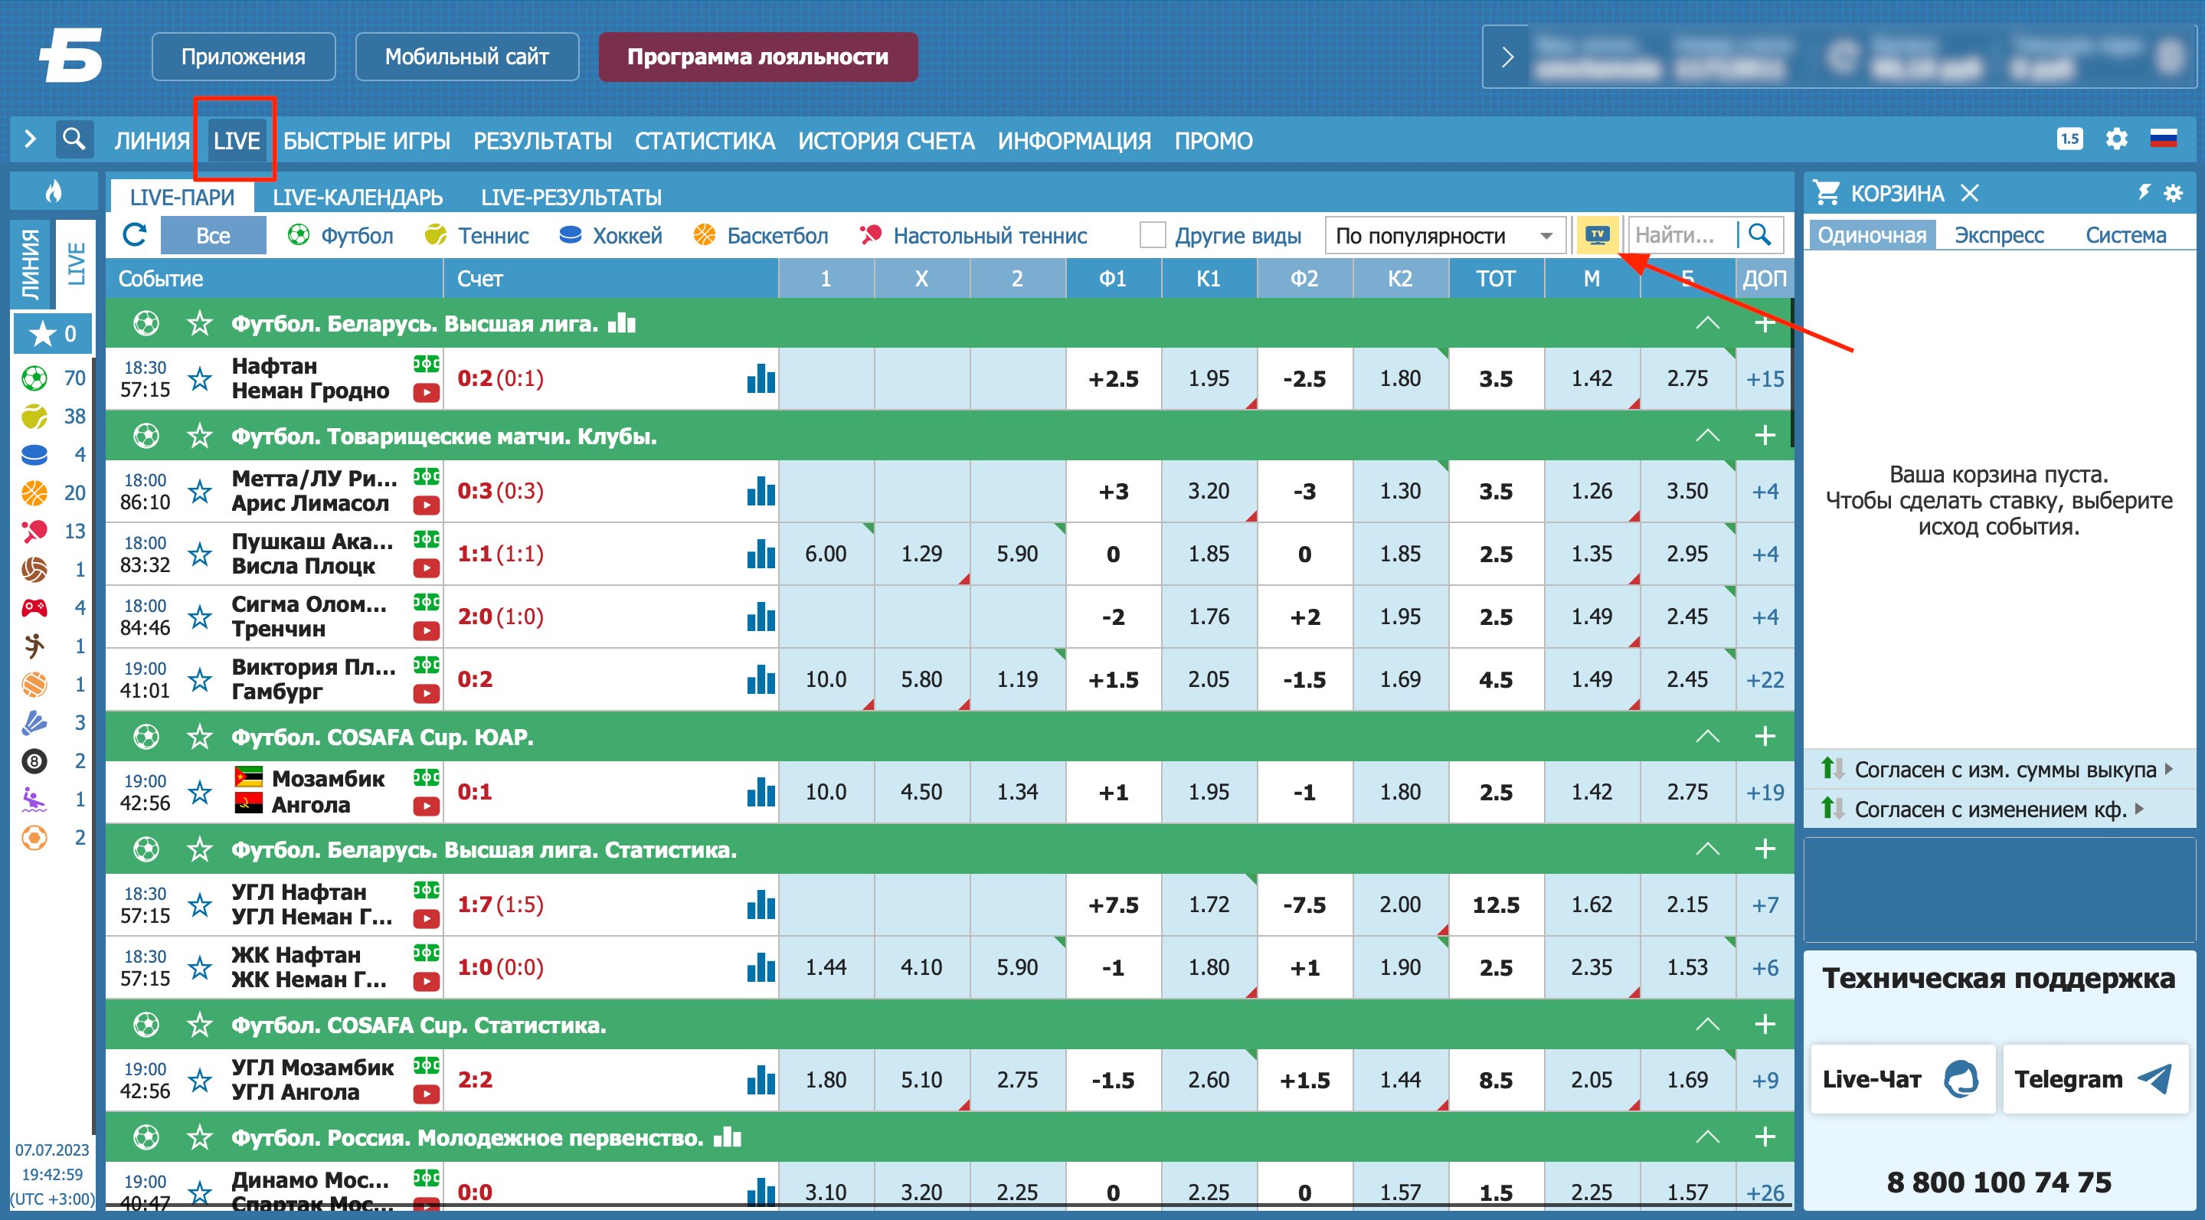Expand the blurred account panel arrow

tap(1507, 57)
